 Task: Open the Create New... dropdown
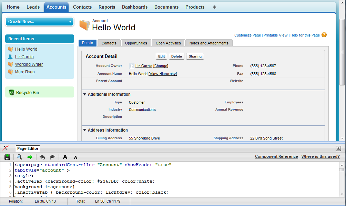pos(39,21)
